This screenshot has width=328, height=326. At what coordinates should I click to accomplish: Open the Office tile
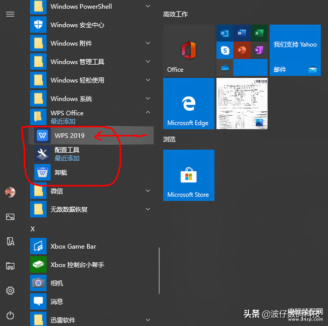189,50
